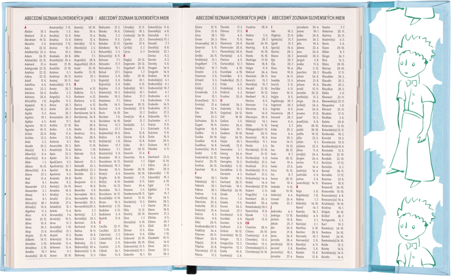
Task: Click the name "Ermelinda"
Action: pyautogui.click(x=201, y=92)
